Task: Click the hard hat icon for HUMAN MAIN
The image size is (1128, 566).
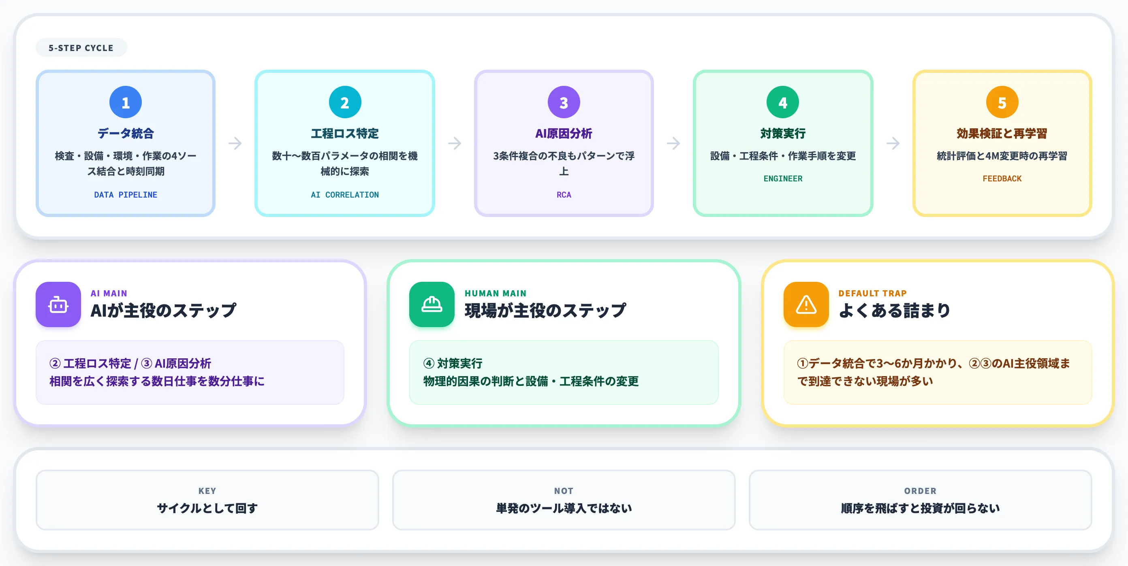Action: tap(432, 304)
